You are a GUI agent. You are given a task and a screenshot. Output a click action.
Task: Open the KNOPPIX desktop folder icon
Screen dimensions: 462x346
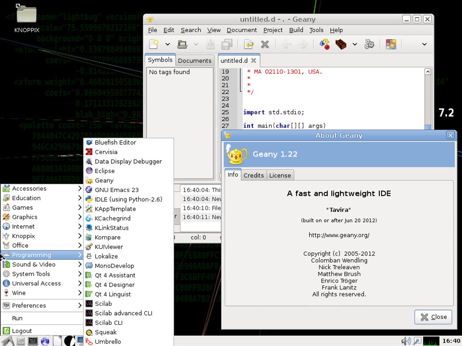26,18
